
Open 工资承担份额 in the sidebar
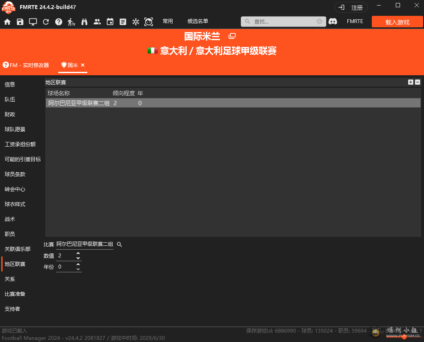(x=20, y=144)
